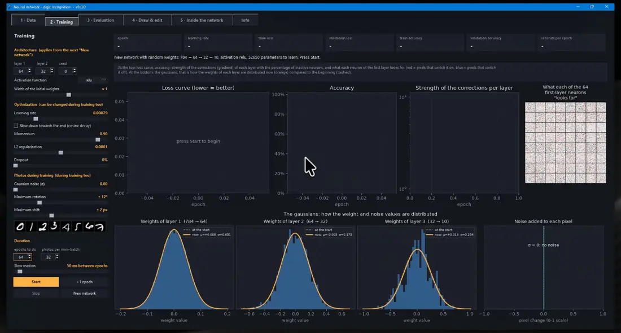Viewport: 621px width, 333px height.
Task: Click the digit 2 sample thumbnail
Action: tap(43, 226)
